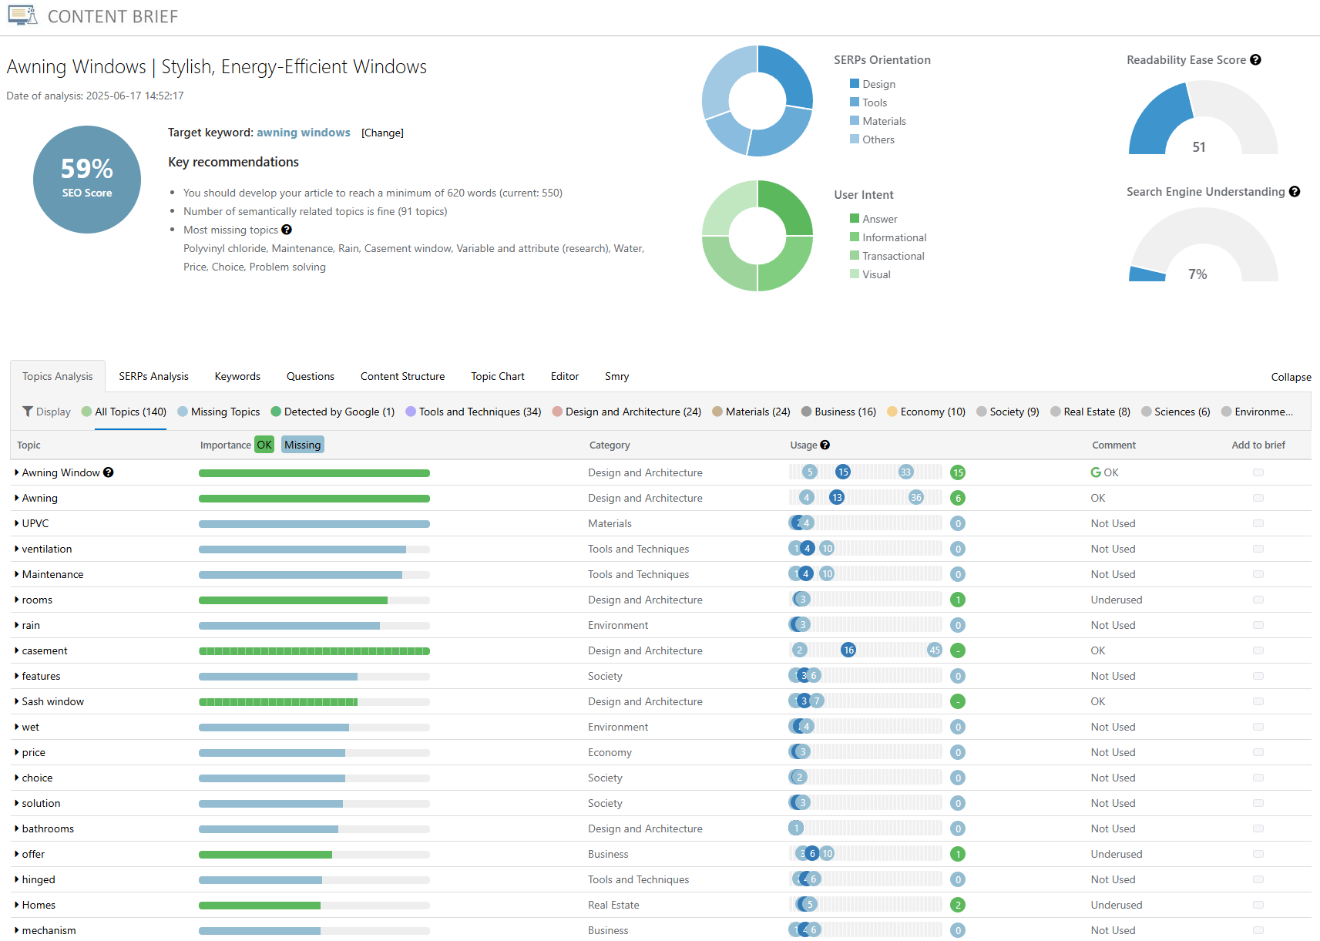Open the Readability Ease Score help icon
Screen dimensions: 1320x941
[x=1257, y=59]
